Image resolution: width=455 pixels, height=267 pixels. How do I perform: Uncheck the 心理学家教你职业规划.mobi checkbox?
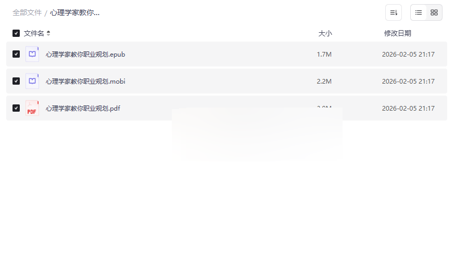(16, 81)
